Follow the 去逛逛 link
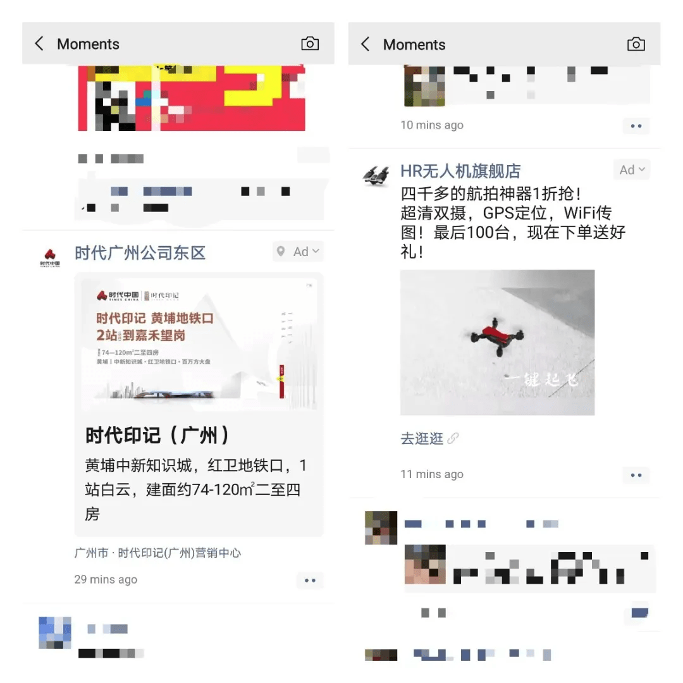683x683 pixels. [422, 438]
